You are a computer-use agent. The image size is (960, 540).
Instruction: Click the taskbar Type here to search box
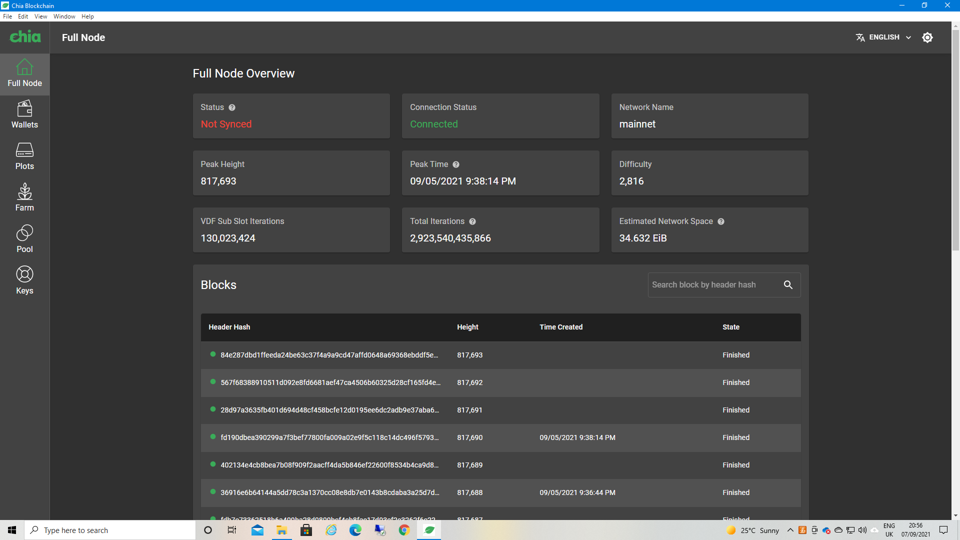click(110, 530)
